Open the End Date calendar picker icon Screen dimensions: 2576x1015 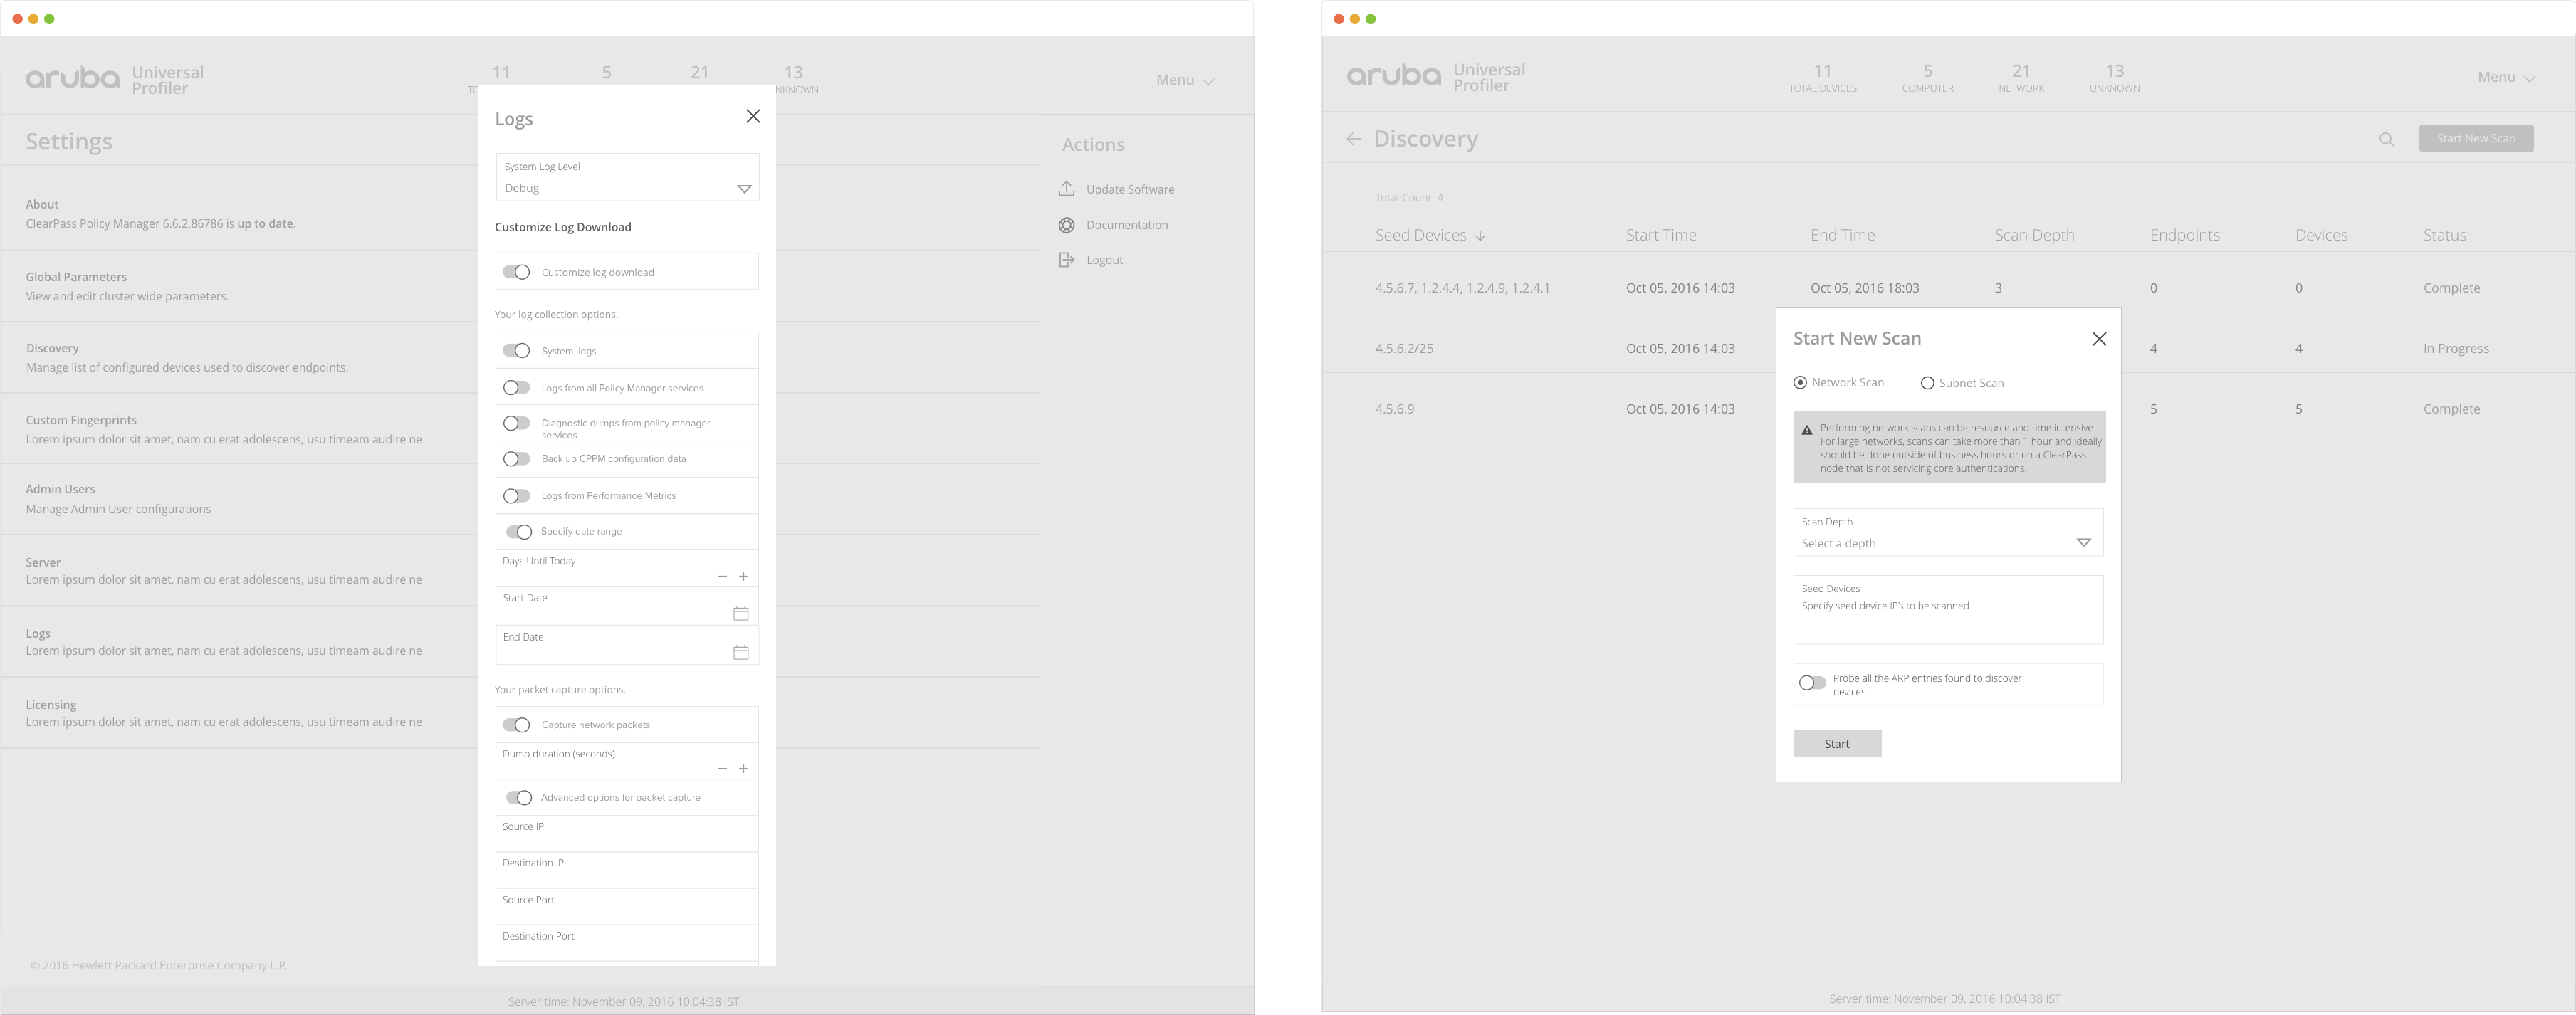point(741,652)
